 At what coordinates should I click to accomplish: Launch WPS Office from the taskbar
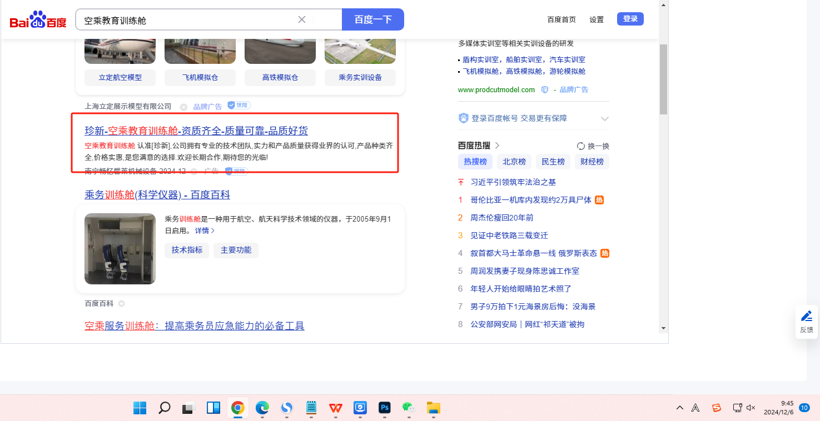(336, 408)
